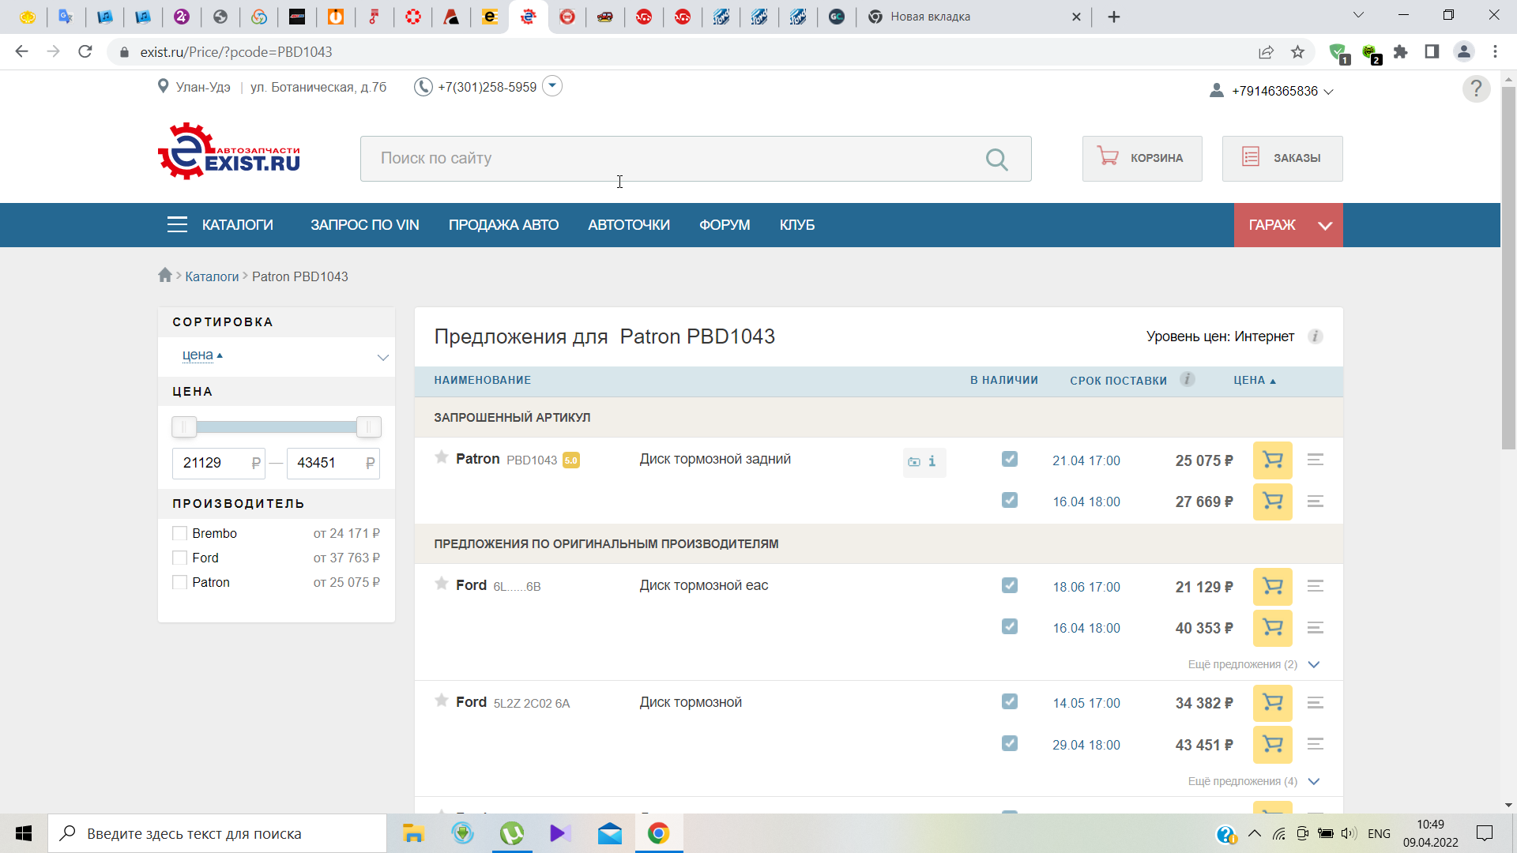Click the EXIST.RU logo

pyautogui.click(x=229, y=152)
